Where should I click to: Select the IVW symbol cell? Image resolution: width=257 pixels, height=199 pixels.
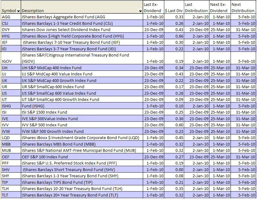point(11,131)
